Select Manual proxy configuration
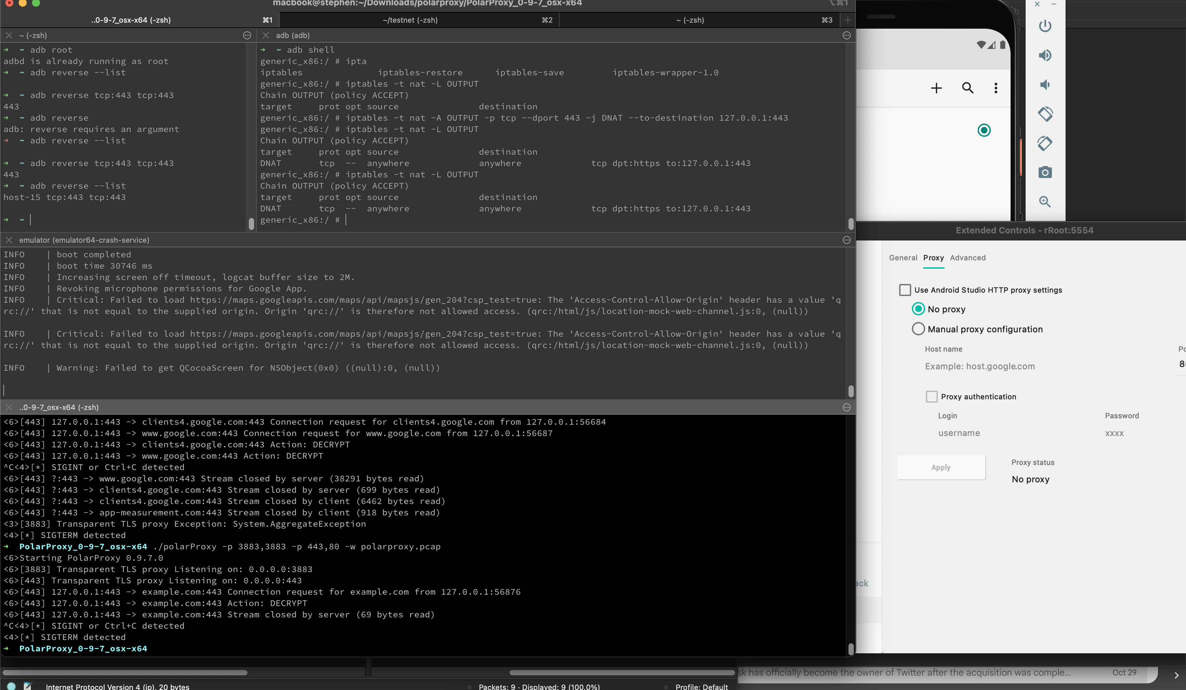 918,329
